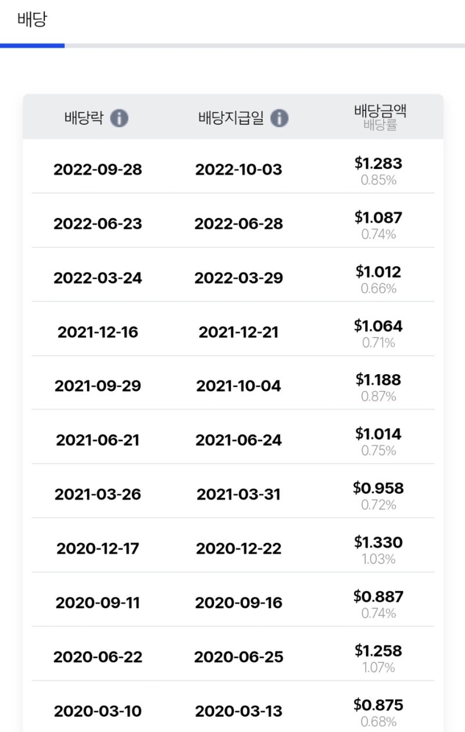The image size is (465, 732).
Task: Select ex-dividend date 2020-12-17
Action: pos(98,548)
